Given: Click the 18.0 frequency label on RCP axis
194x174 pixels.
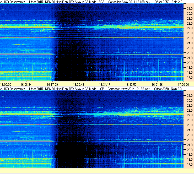Looking at the screenshot, I should (x=190, y=73).
